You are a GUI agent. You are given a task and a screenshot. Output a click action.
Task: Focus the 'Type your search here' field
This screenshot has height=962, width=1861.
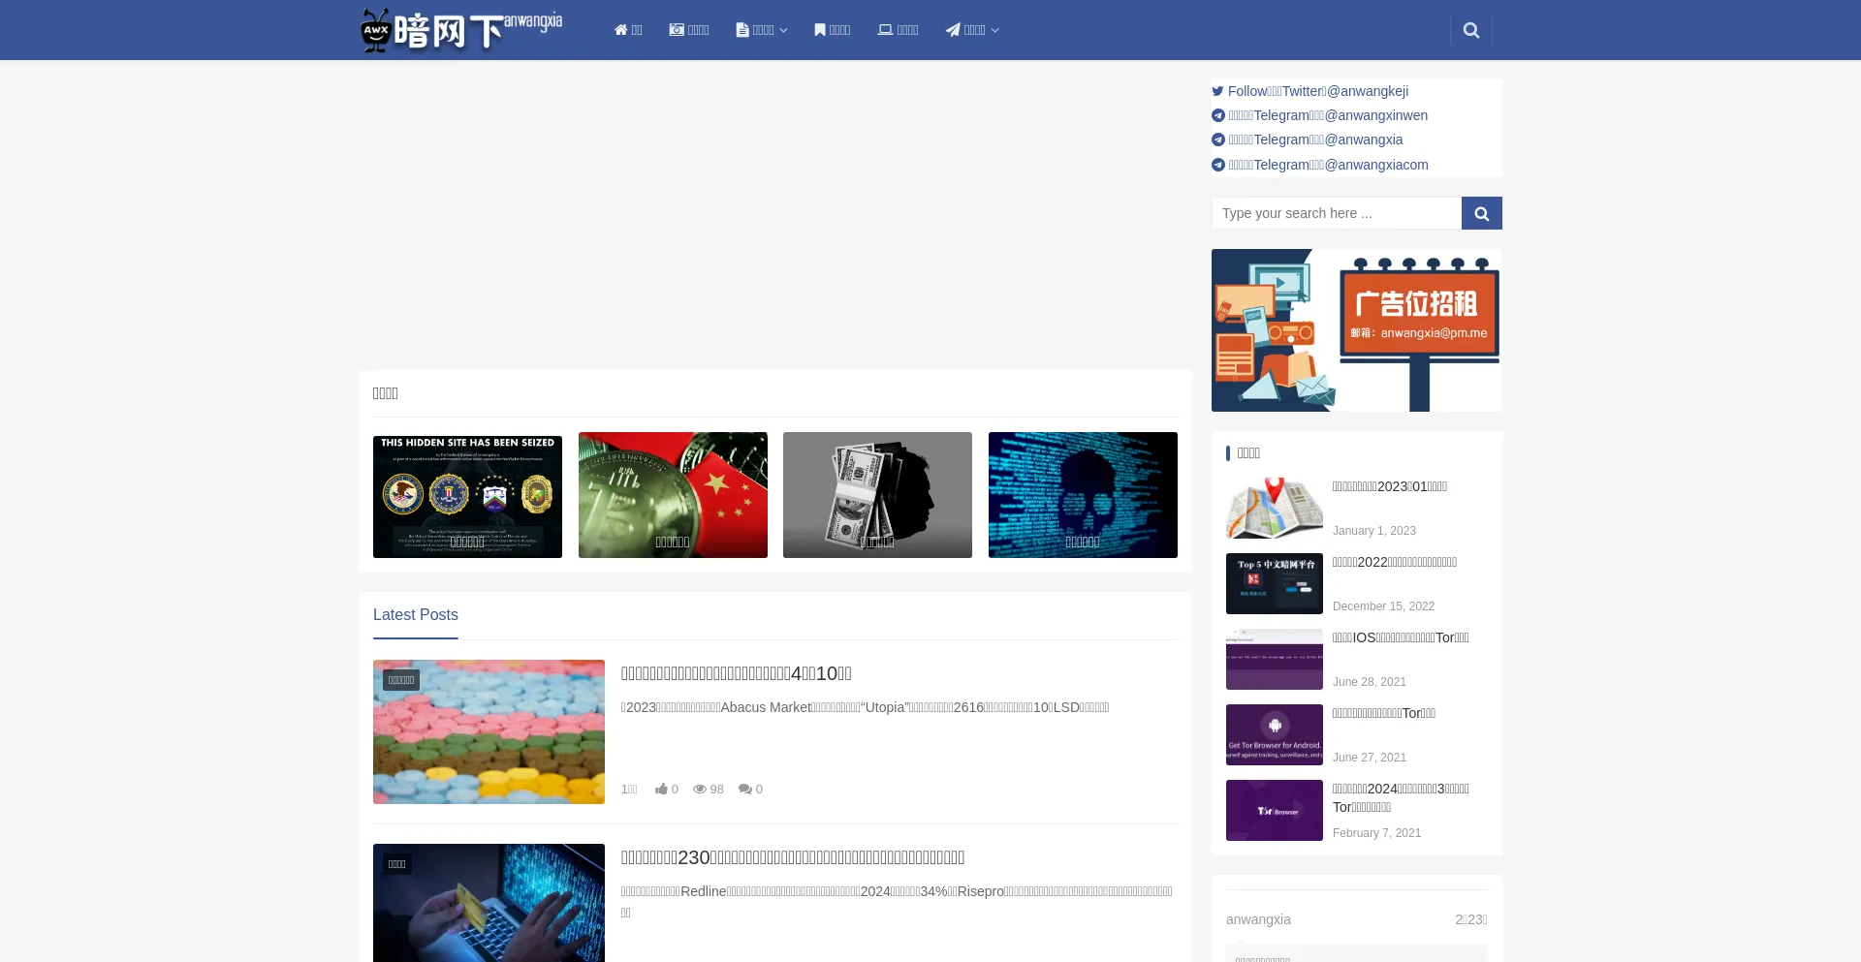pyautogui.click(x=1336, y=213)
